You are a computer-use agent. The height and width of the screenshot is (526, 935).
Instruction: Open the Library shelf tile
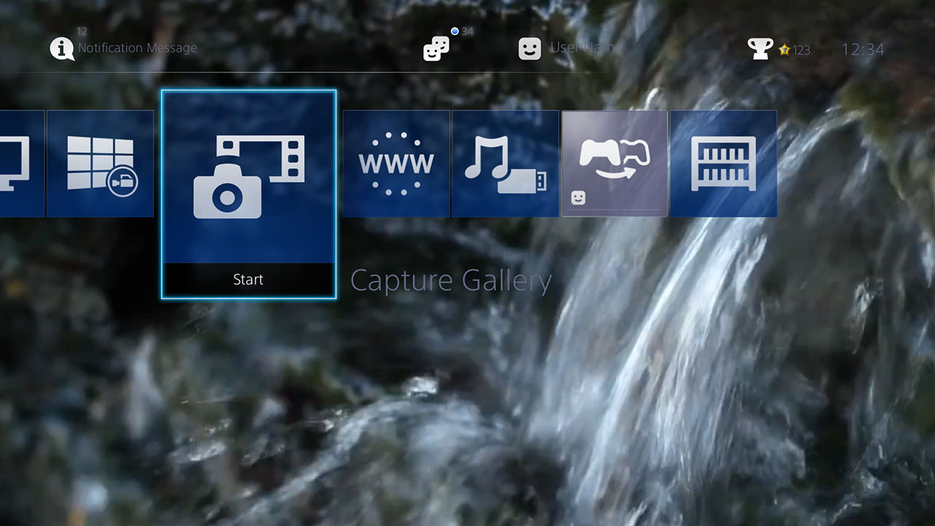[x=723, y=164]
